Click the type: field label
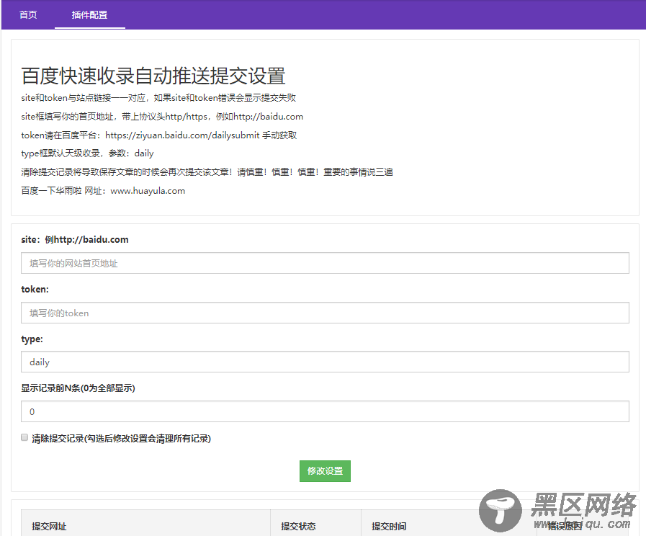The width and height of the screenshot is (646, 536). (32, 339)
